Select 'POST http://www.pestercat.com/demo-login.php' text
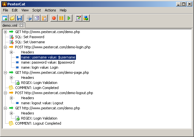The height and width of the screenshot is (137, 194). [x=53, y=47]
